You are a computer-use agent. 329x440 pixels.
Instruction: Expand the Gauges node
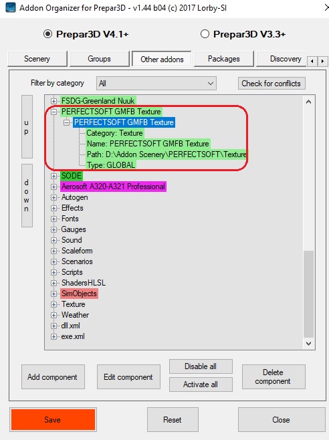pyautogui.click(x=53, y=229)
